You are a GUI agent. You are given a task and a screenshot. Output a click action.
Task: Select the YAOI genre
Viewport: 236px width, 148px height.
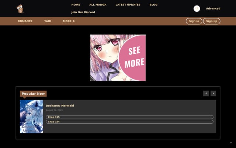(48, 21)
